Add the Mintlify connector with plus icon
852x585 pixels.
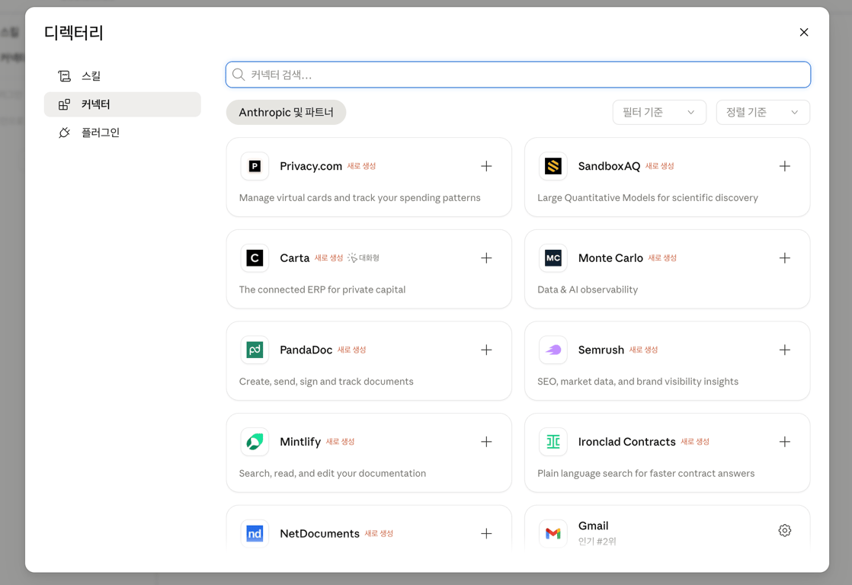tap(486, 442)
